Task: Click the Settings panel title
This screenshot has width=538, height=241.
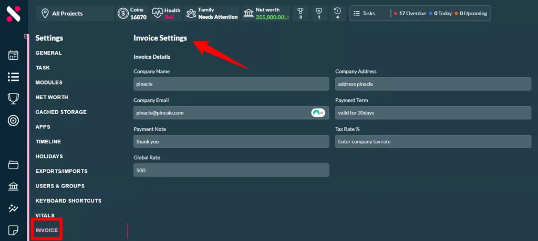Action: pyautogui.click(x=49, y=38)
